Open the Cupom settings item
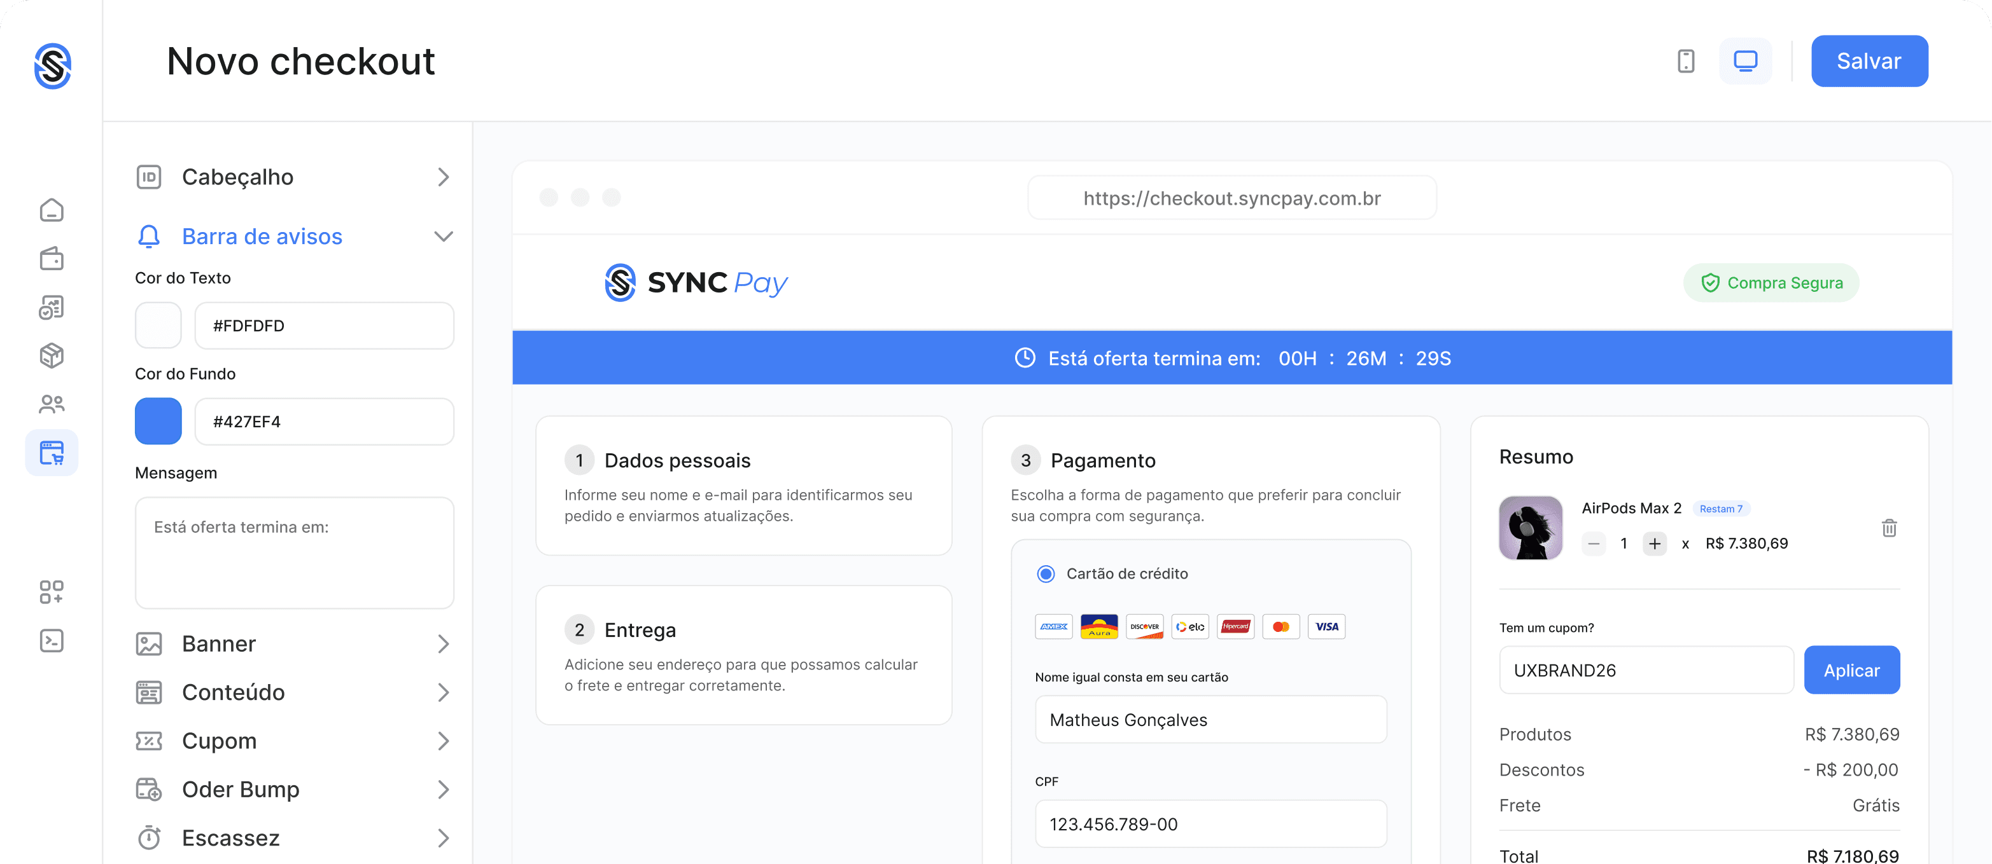The image size is (1992, 864). (295, 741)
